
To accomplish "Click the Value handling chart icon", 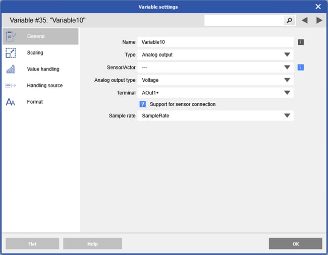I will pyautogui.click(x=11, y=69).
